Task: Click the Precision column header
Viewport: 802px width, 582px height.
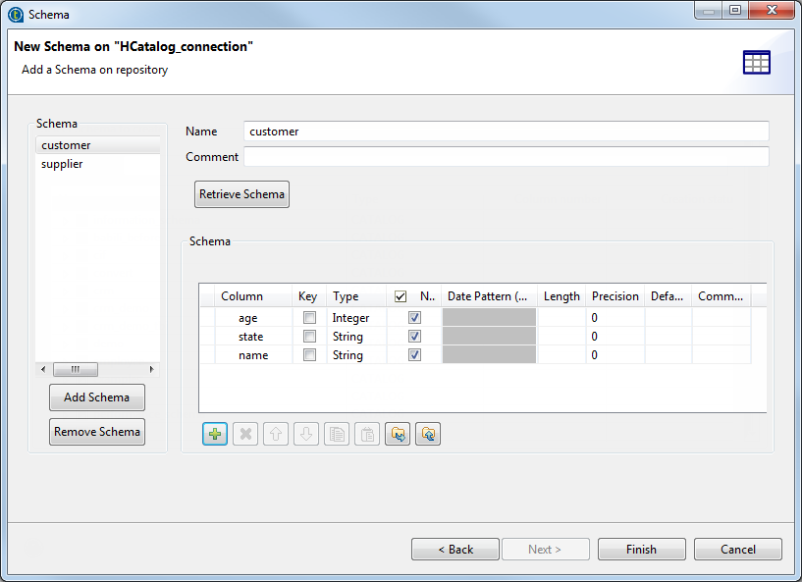Action: pyautogui.click(x=615, y=296)
